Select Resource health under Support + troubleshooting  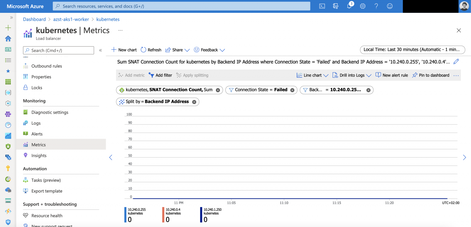pos(47,215)
